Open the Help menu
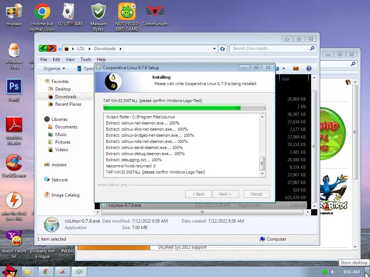This screenshot has height=277, width=370. 101,60
